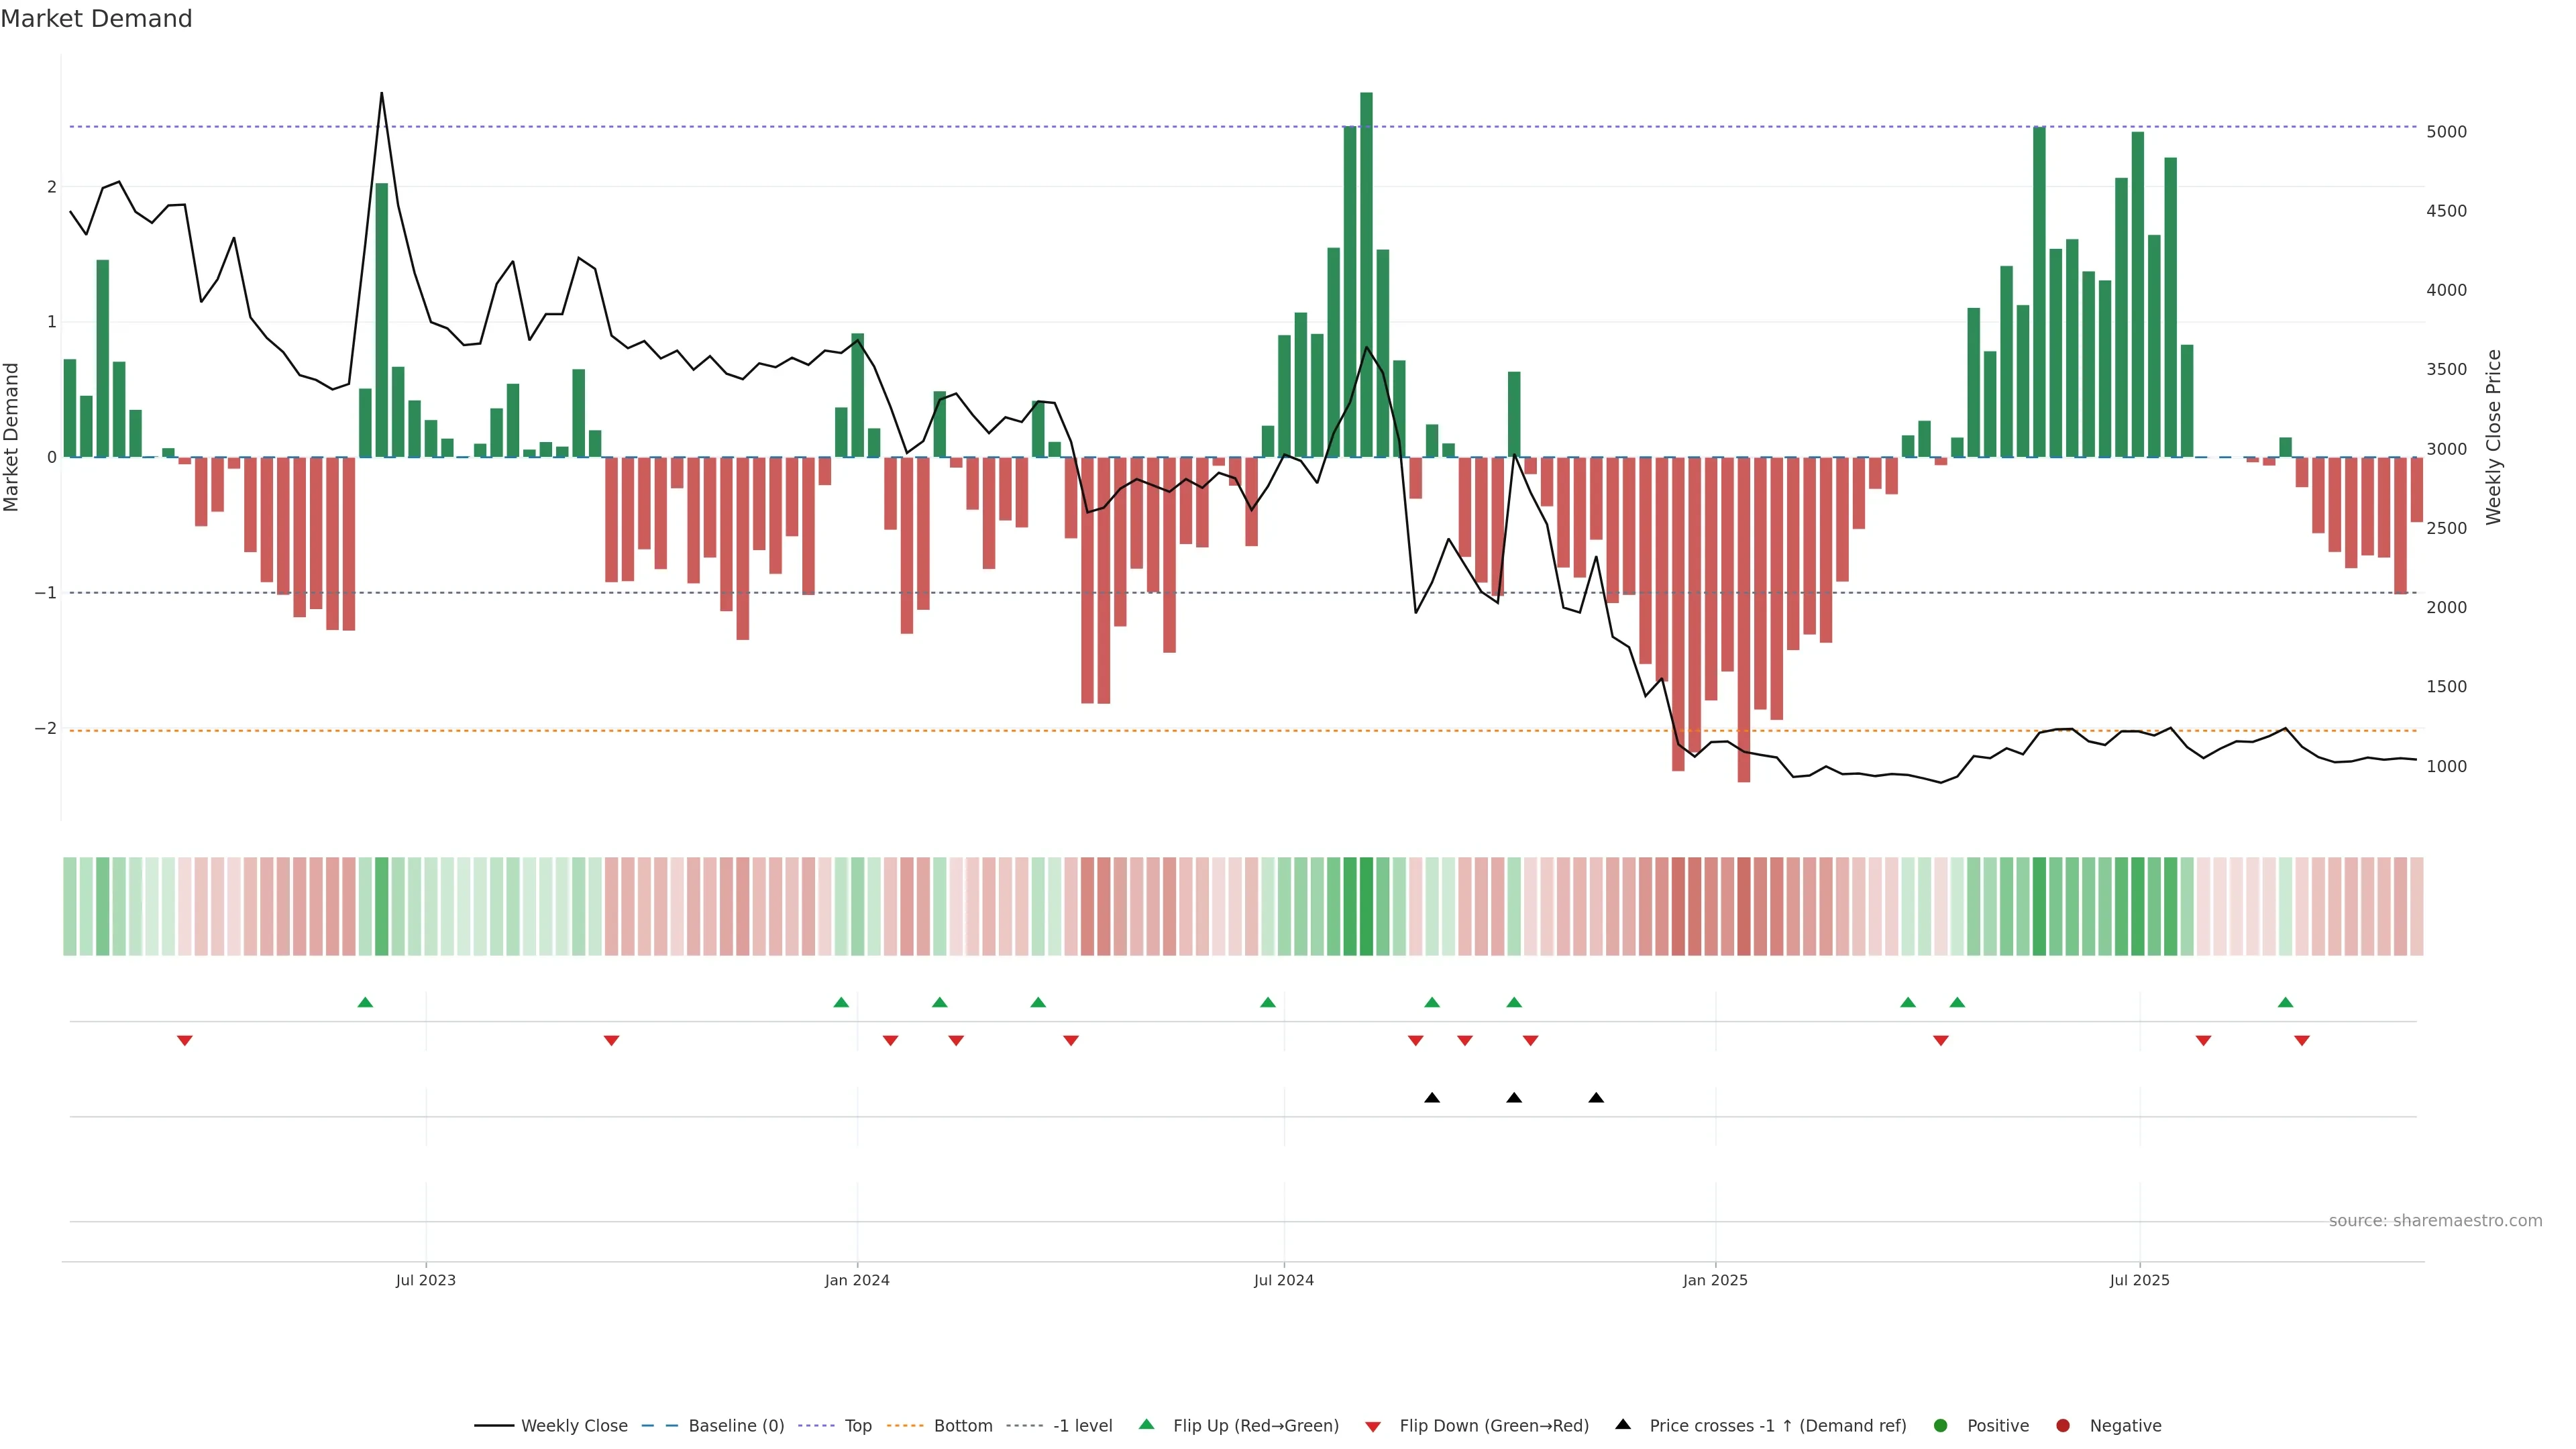Click the Market Demand chart title
The height and width of the screenshot is (1449, 2576).
96,19
